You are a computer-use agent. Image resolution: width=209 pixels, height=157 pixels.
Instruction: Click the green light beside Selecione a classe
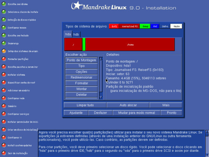4,12
